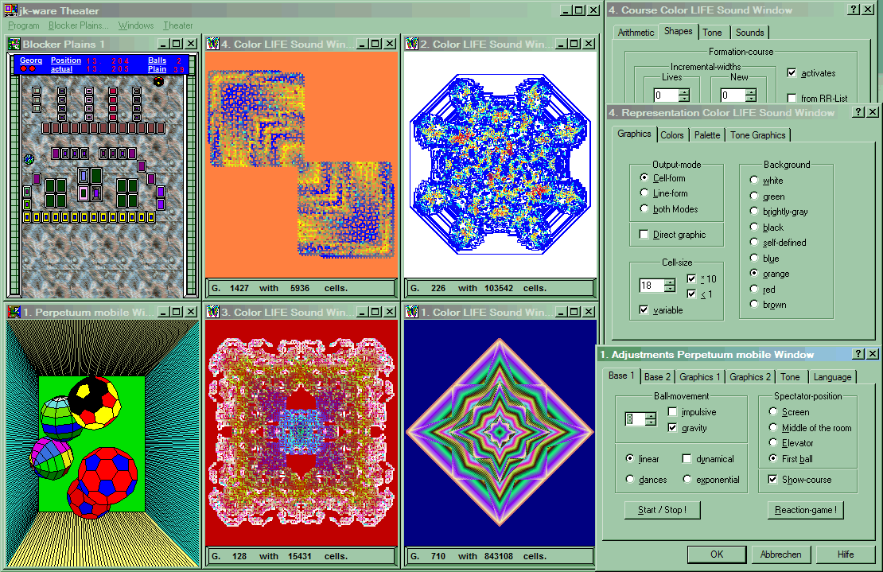Screen dimensions: 883x572
Task: Disable the gravity checkbox
Action: (673, 428)
